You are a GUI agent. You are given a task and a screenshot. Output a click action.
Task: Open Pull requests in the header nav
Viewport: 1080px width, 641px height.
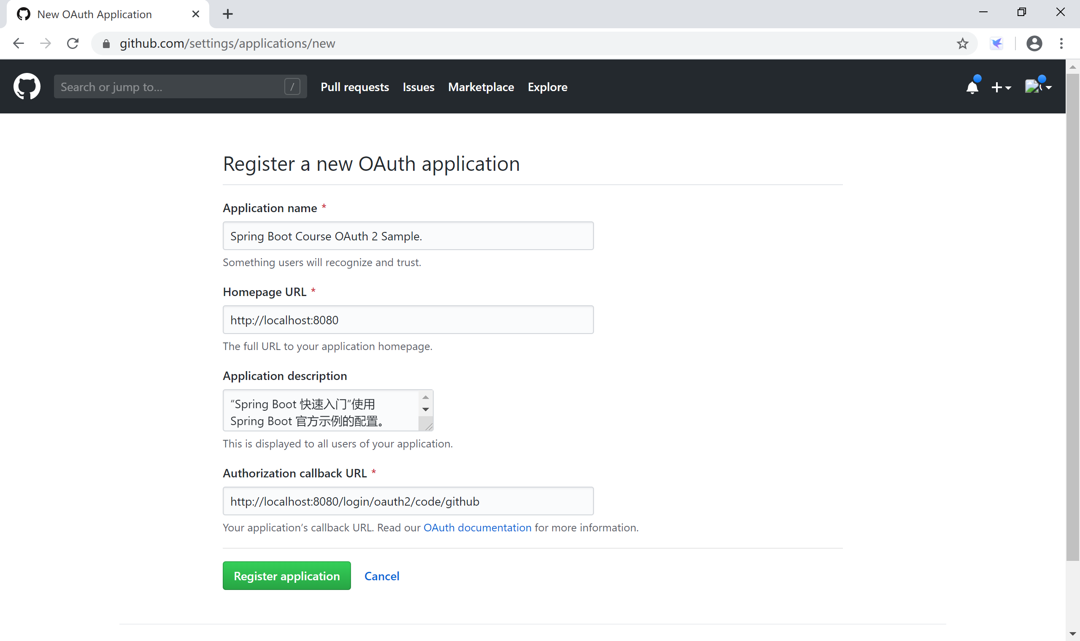point(355,87)
